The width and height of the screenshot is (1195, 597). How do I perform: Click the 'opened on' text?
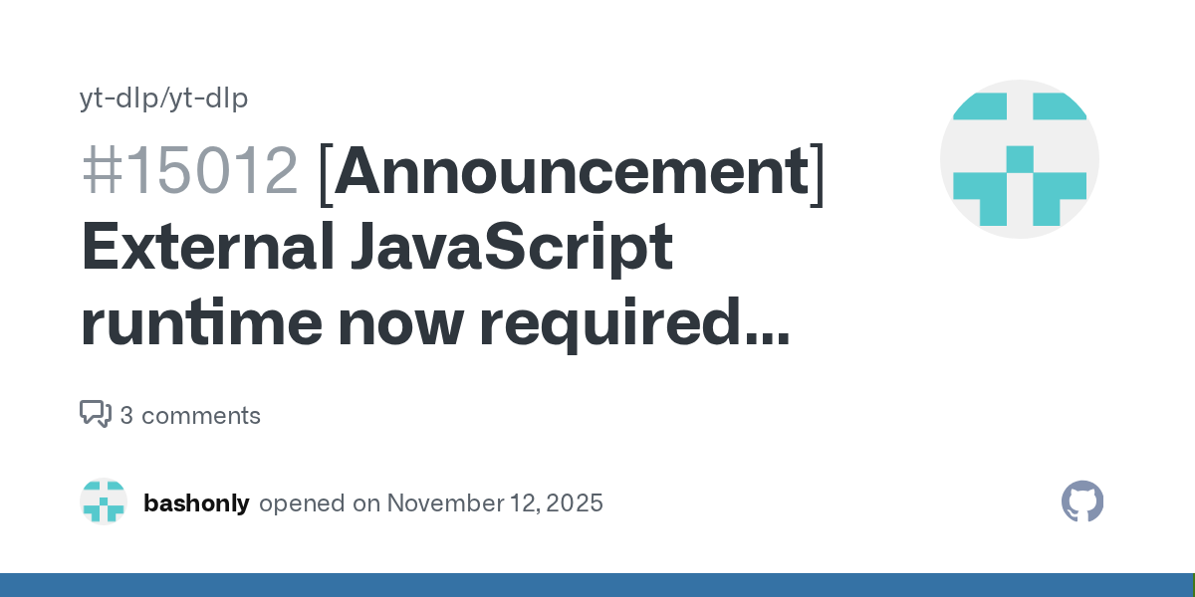319,502
